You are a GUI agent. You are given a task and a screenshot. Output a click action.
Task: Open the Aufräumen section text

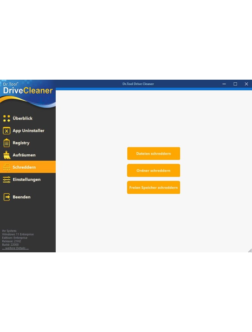[24, 155]
